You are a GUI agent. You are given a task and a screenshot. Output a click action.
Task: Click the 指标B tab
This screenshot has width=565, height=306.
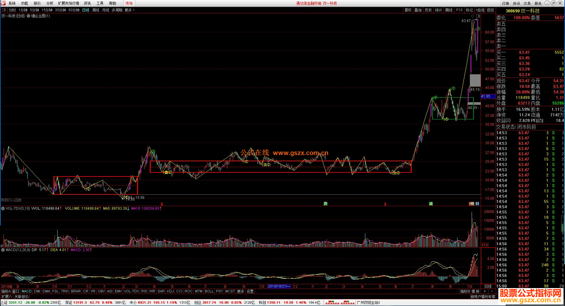(x=465, y=291)
